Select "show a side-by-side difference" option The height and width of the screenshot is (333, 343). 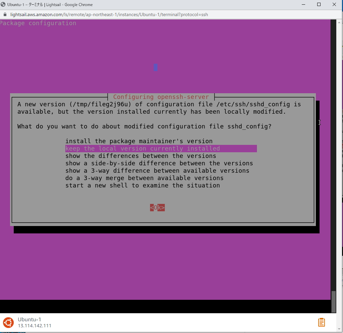(159, 163)
